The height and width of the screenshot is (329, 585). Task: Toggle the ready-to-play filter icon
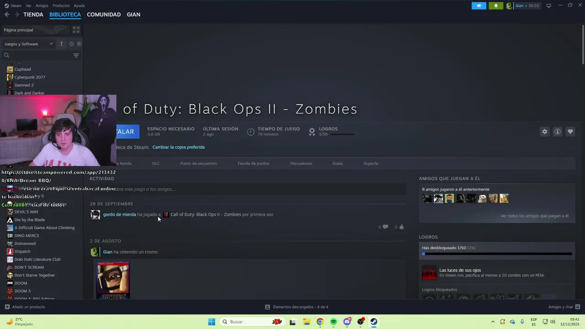(79, 44)
